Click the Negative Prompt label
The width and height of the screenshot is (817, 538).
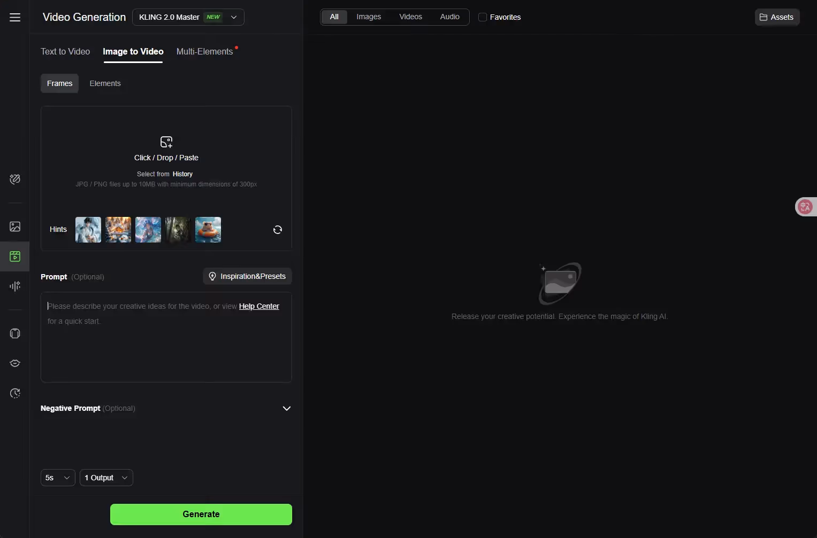pos(71,408)
